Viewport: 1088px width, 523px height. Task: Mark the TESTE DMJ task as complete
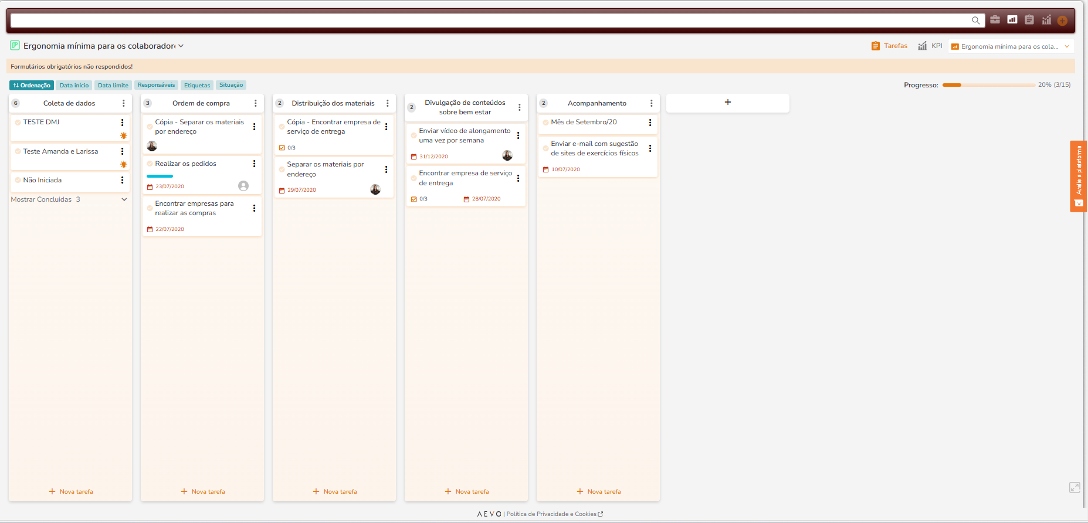18,123
